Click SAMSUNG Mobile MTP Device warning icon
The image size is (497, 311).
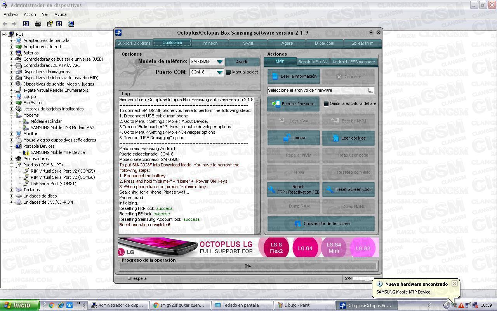pos(26,152)
